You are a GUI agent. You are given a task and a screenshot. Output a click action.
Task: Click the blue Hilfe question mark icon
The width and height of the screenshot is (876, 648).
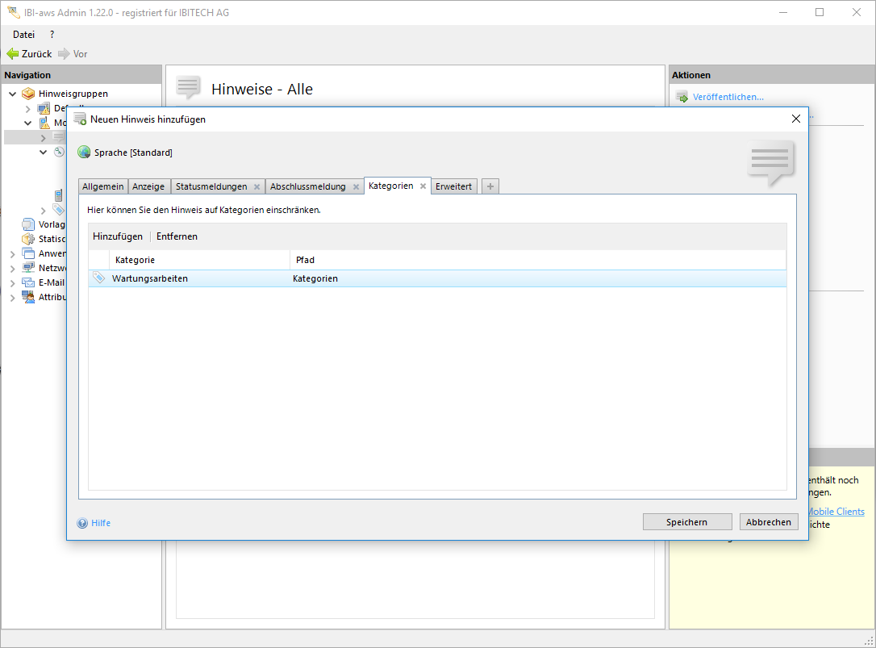(x=82, y=523)
